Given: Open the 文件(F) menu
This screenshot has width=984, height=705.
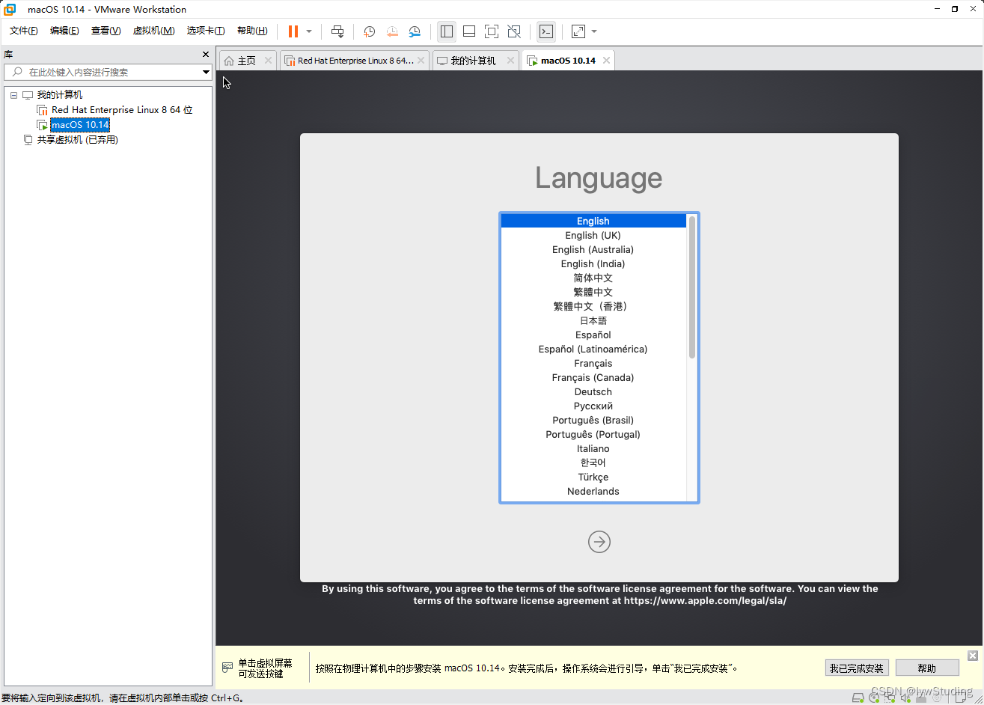Looking at the screenshot, I should click(24, 31).
